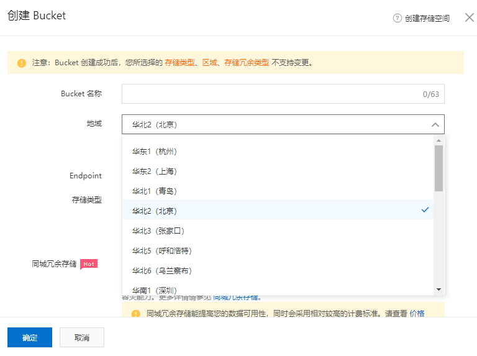Select 华东1 (杭州) region

pyautogui.click(x=278, y=151)
